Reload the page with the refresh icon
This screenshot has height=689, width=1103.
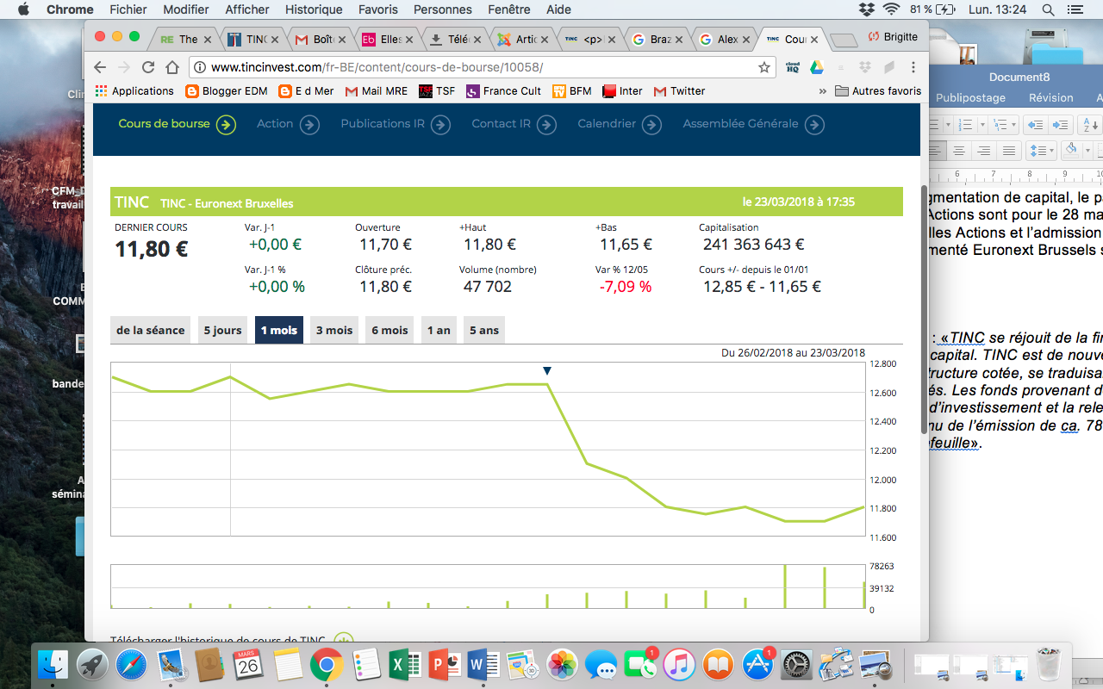[x=148, y=67]
